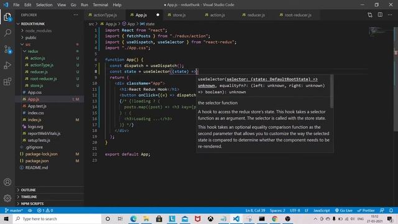Switch to the root-reducer.js tab
Image resolution: width=398 pixels, height=224 pixels.
click(x=298, y=15)
